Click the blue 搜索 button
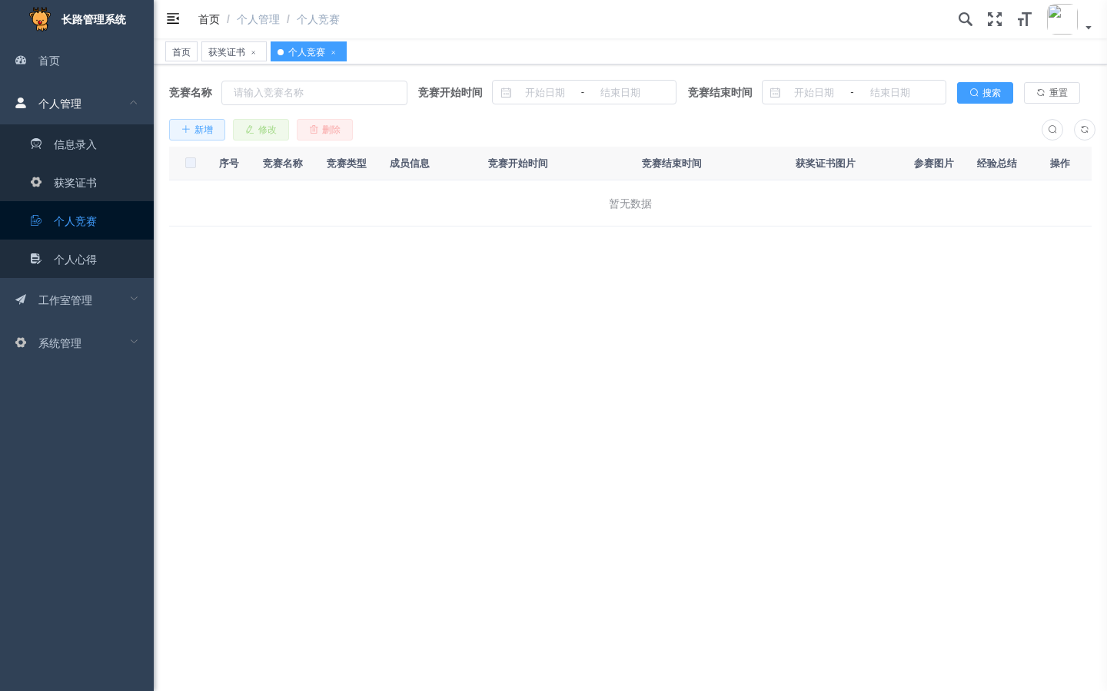 (x=985, y=93)
